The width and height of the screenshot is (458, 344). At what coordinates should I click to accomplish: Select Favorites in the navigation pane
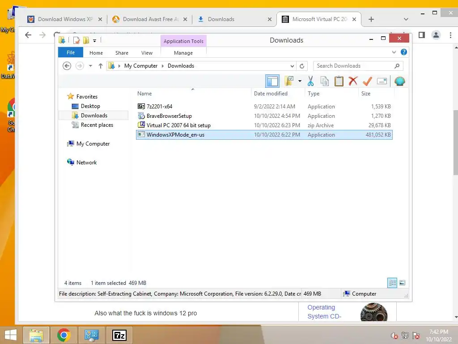pos(87,97)
